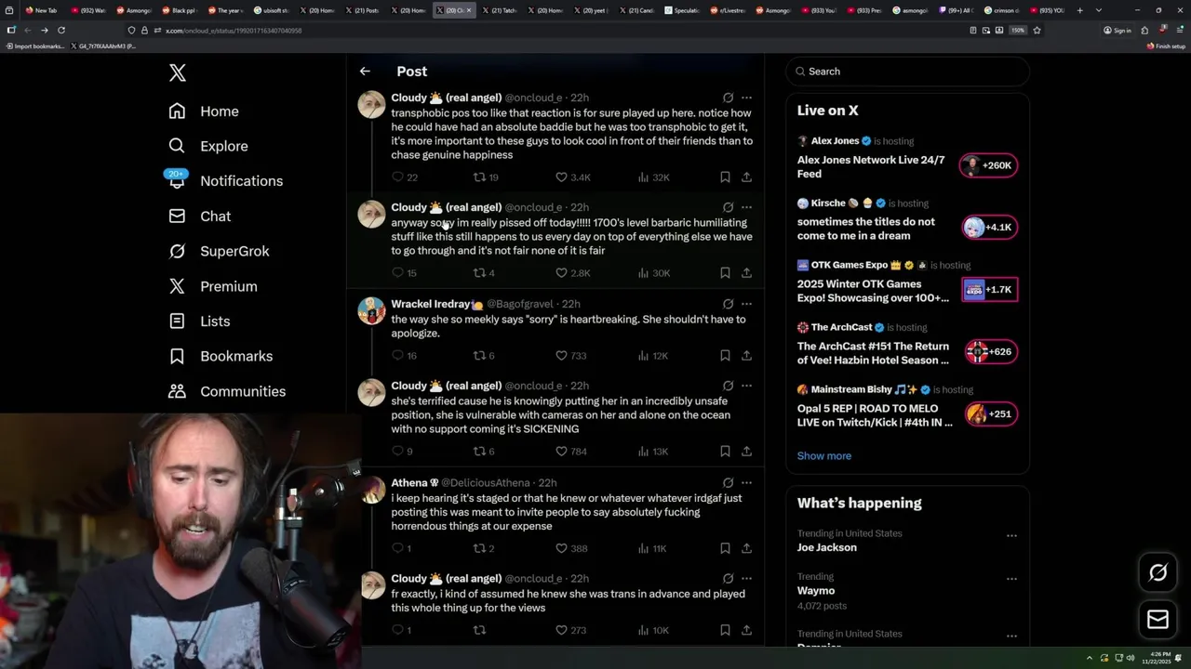Viewport: 1191px width, 669px height.
Task: Bookmark the Wrackel Iredray reply
Action: (725, 355)
